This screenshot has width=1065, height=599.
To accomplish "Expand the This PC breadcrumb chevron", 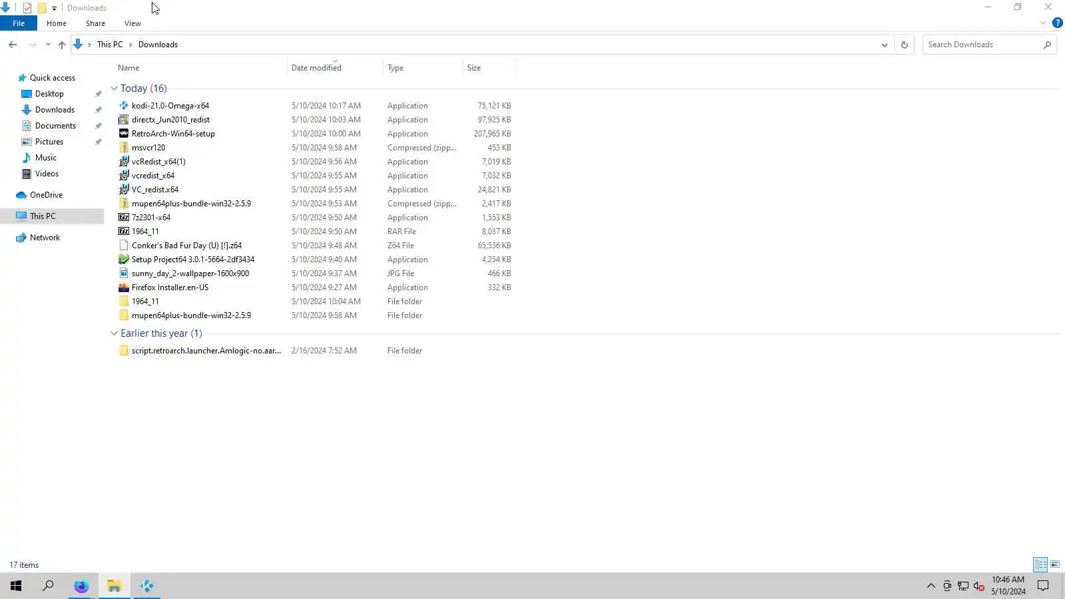I will click(x=130, y=45).
